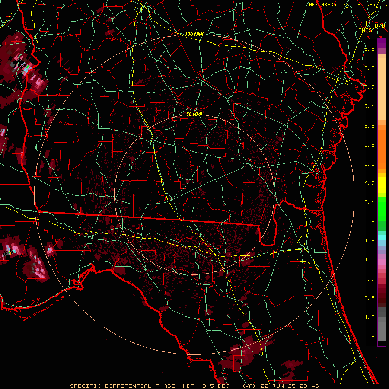Click the KVAX radar site identifier
This screenshot has width=389, height=389.
click(249, 386)
